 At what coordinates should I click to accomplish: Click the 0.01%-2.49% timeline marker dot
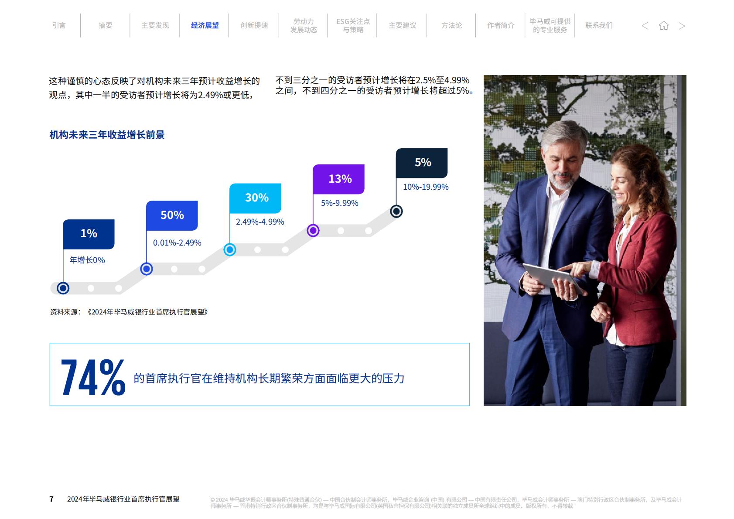pyautogui.click(x=147, y=269)
